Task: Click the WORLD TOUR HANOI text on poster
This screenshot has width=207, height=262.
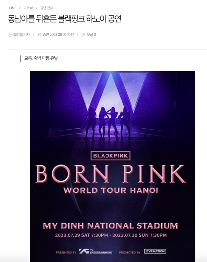Action: [111, 191]
